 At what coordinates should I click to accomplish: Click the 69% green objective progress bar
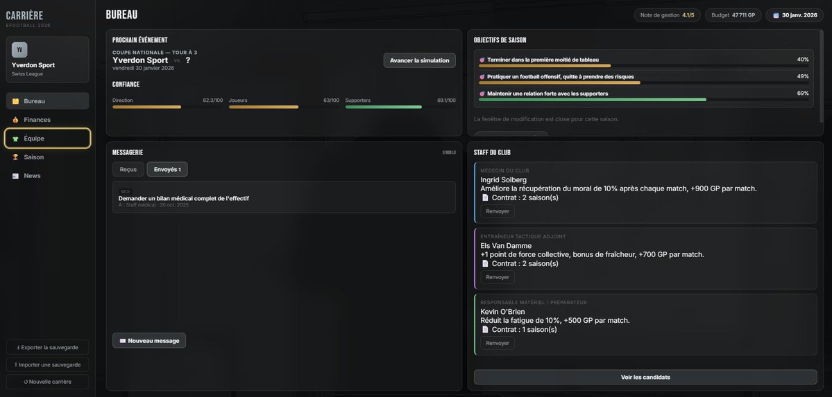click(x=644, y=100)
